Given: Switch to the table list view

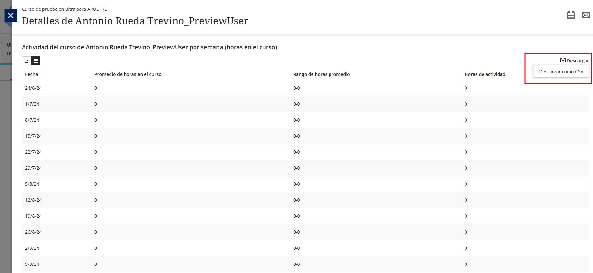Looking at the screenshot, I should [x=36, y=61].
